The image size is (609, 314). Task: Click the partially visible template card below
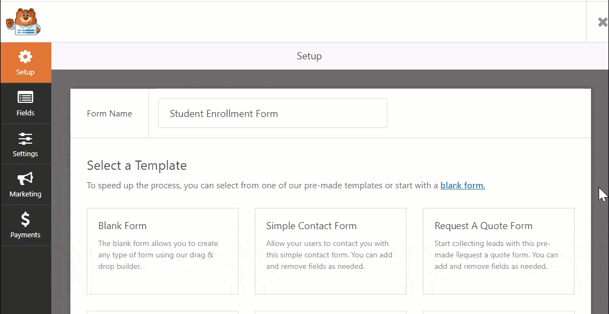pyautogui.click(x=162, y=312)
